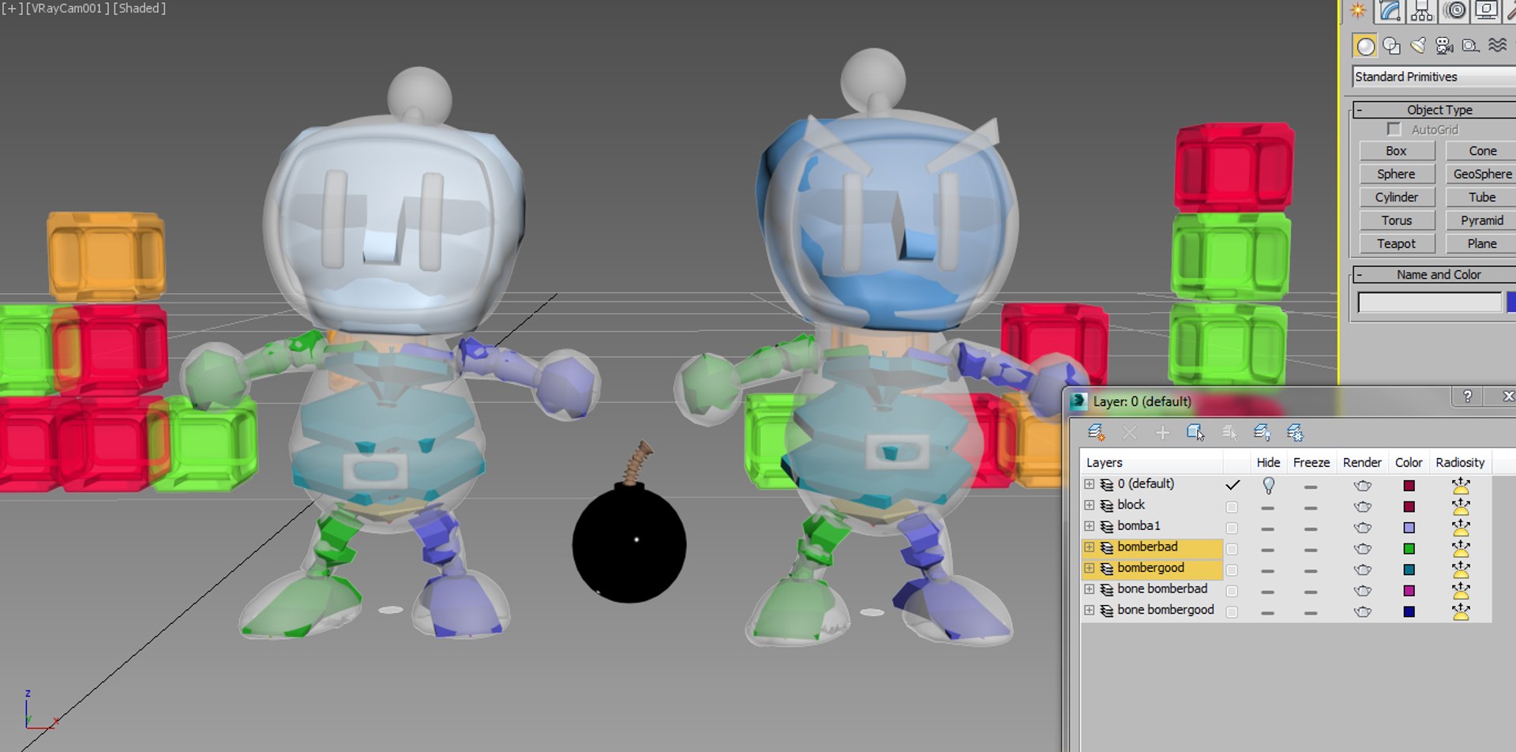
Task: Switch to the Modify panel tab
Action: (1390, 10)
